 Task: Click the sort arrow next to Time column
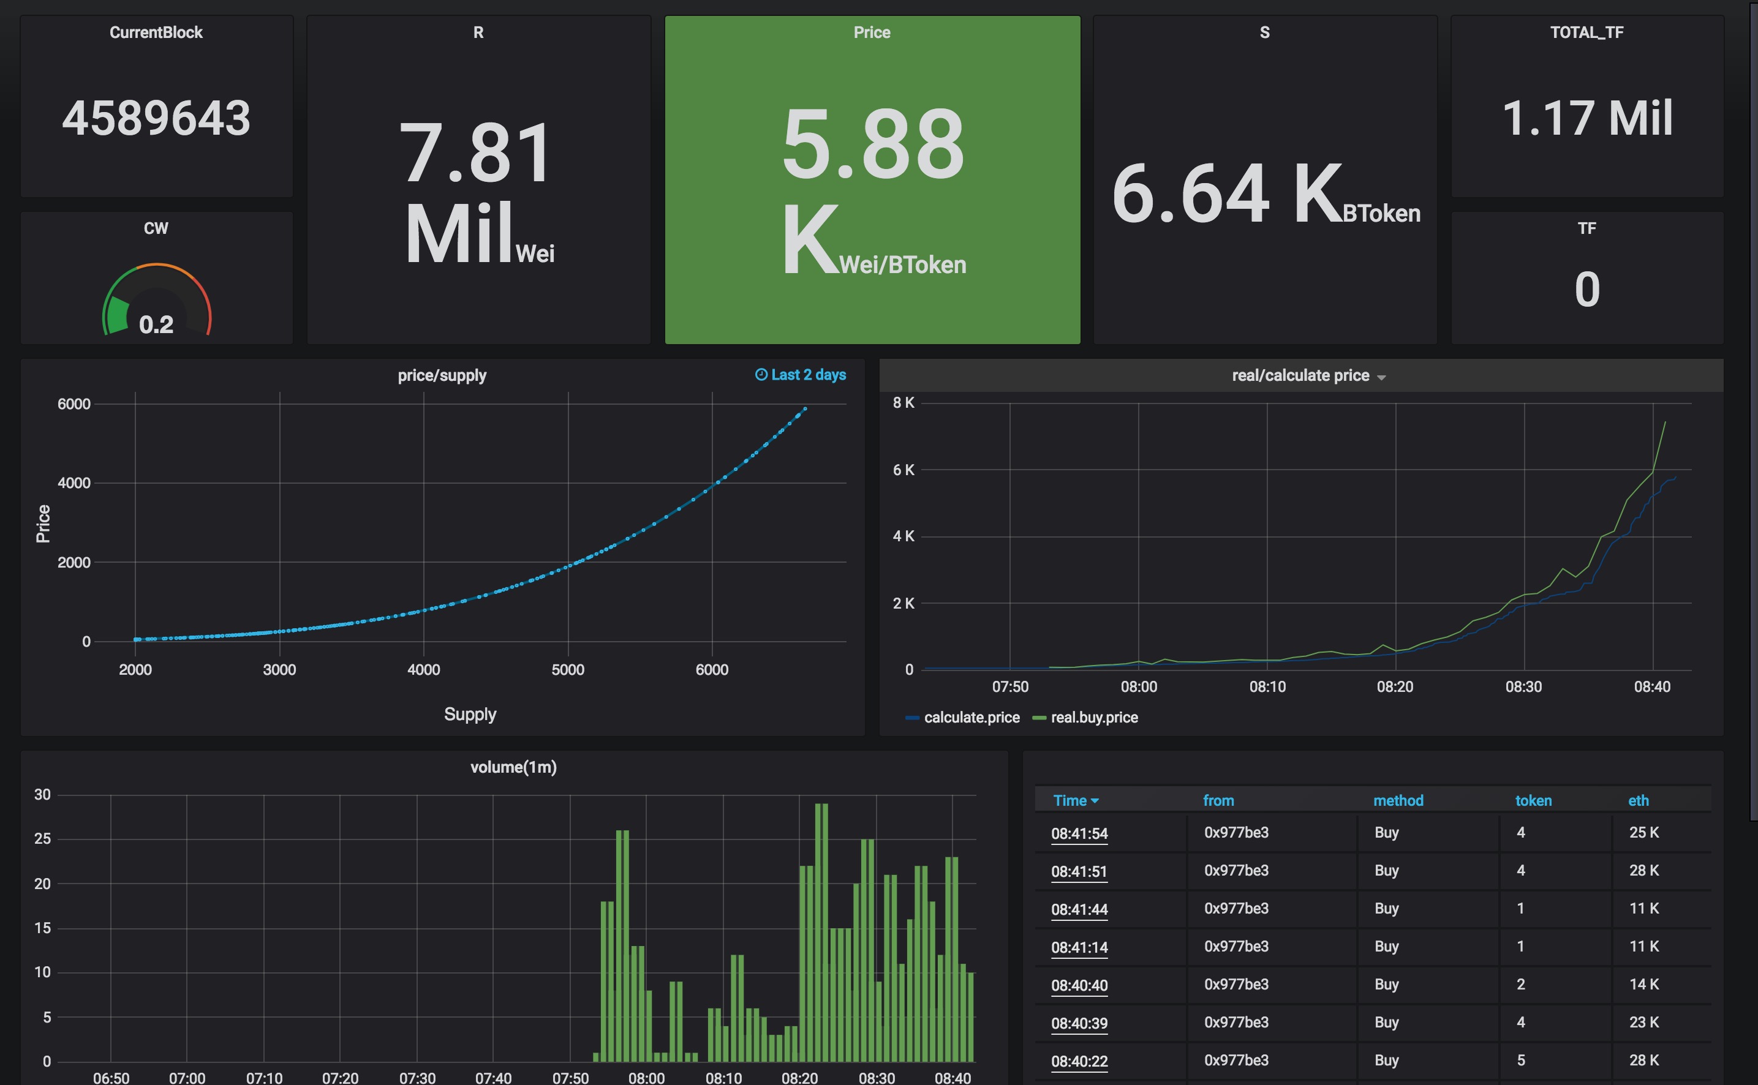pyautogui.click(x=1095, y=801)
